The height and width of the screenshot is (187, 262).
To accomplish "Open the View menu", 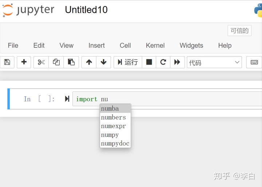I will [67, 45].
